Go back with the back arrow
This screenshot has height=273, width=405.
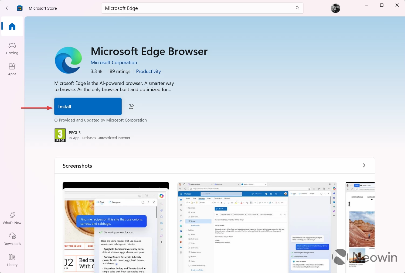(x=8, y=8)
